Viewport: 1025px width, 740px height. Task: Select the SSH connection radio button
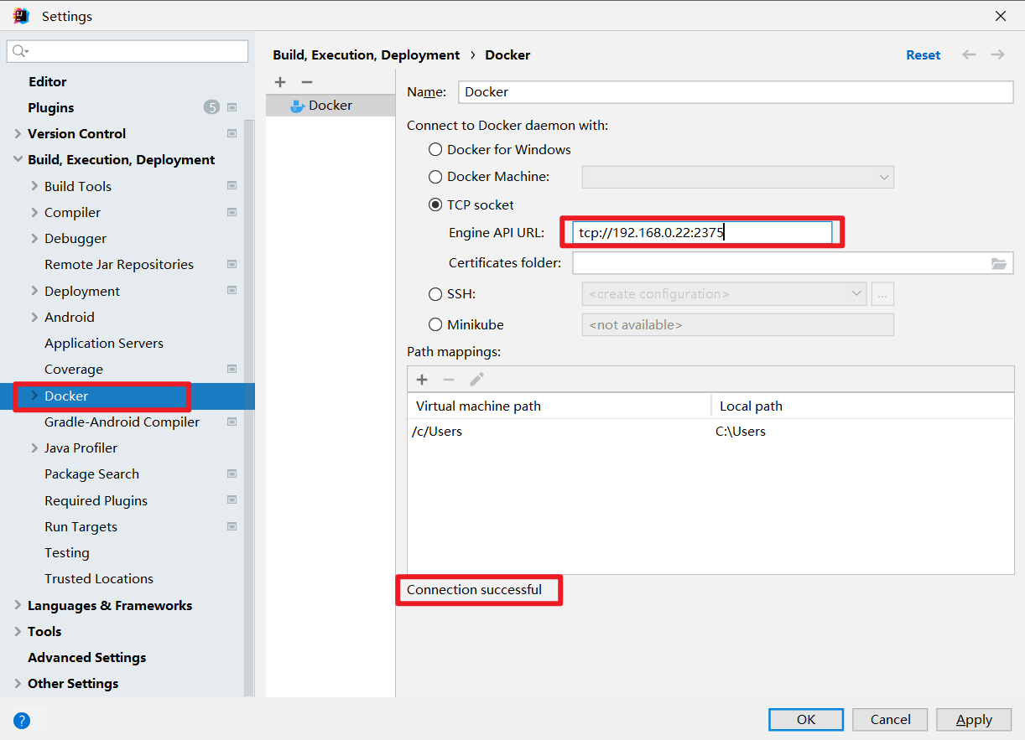435,294
